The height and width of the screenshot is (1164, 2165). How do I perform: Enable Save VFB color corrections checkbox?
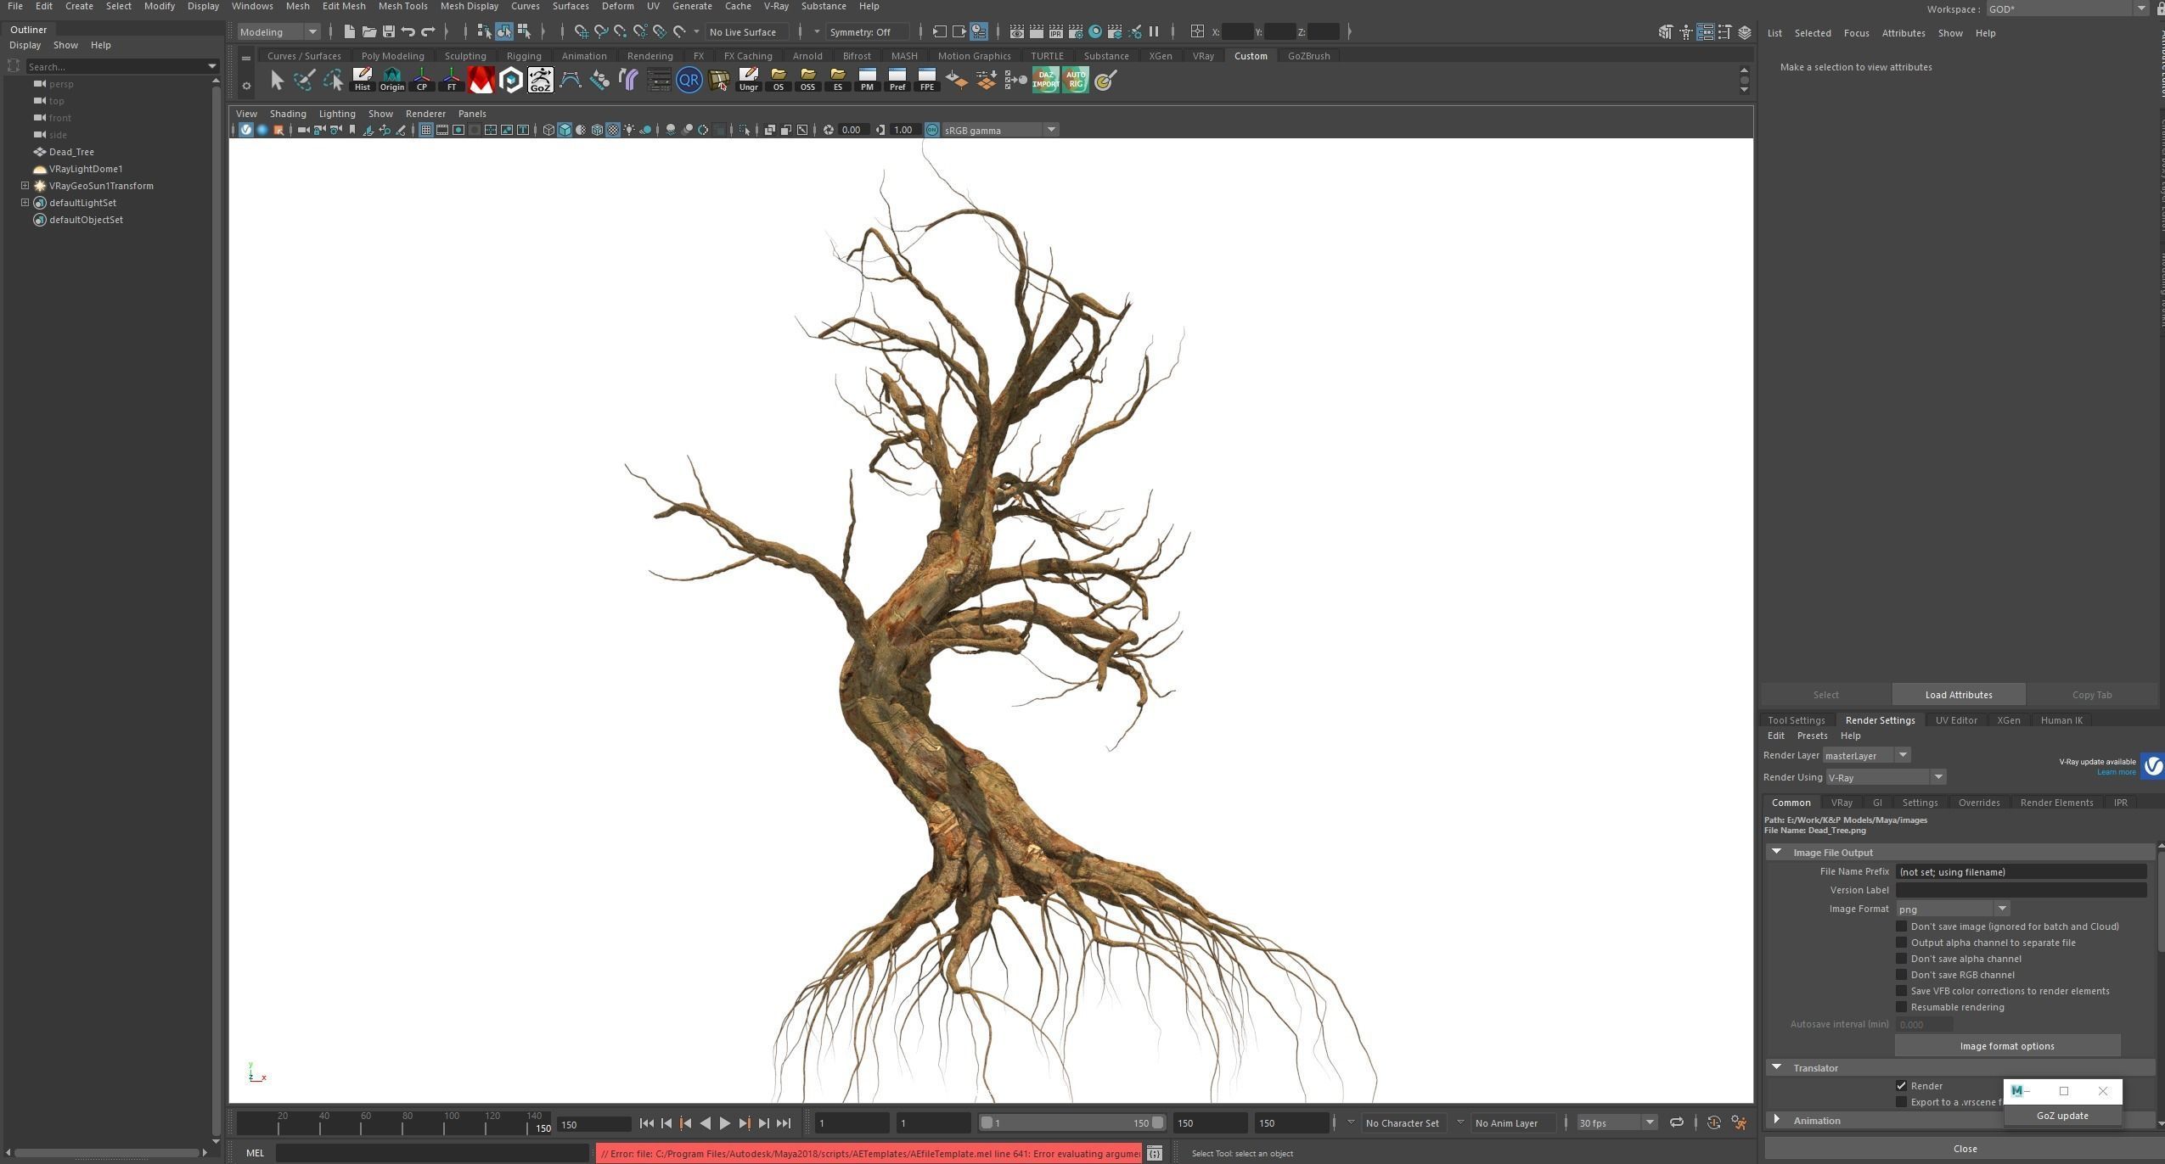(1902, 991)
